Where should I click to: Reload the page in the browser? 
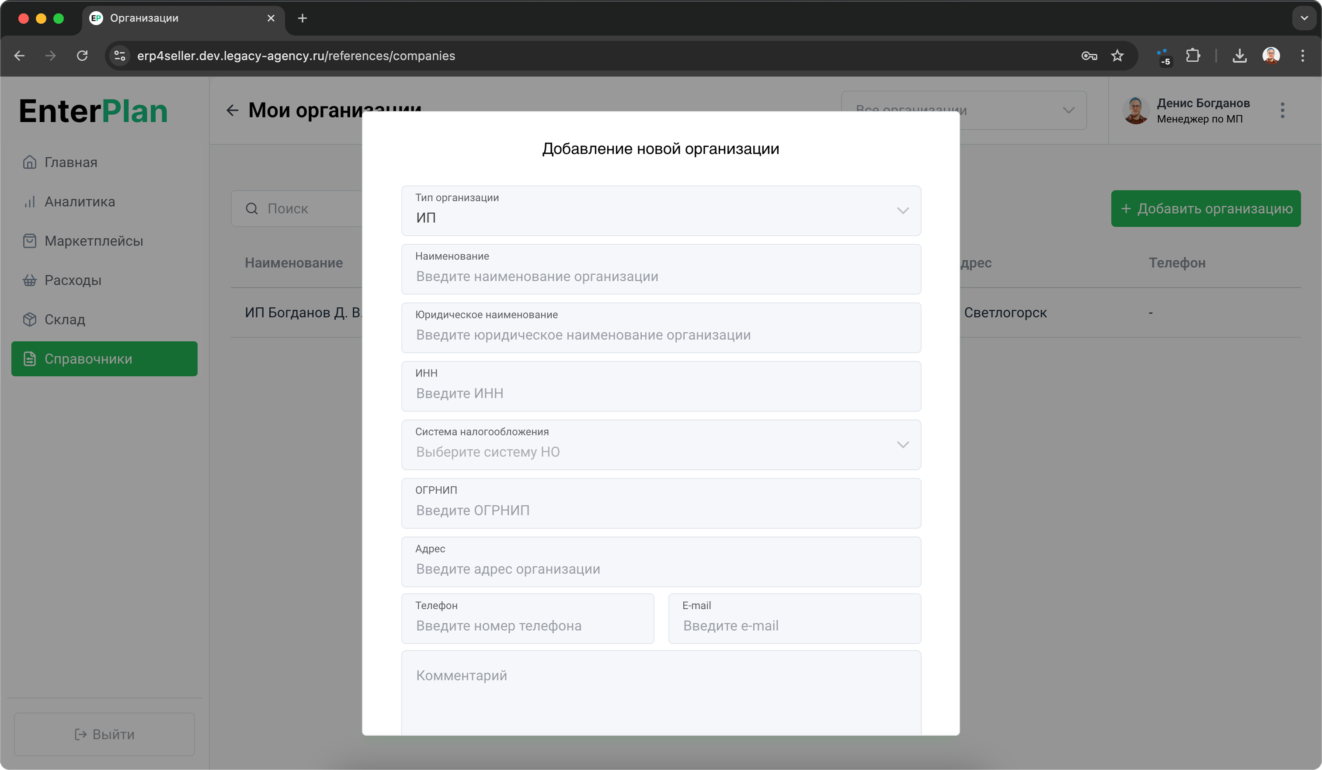82,55
